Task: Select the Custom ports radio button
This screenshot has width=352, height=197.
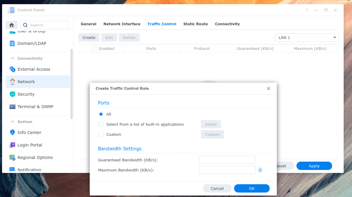Action: point(101,134)
